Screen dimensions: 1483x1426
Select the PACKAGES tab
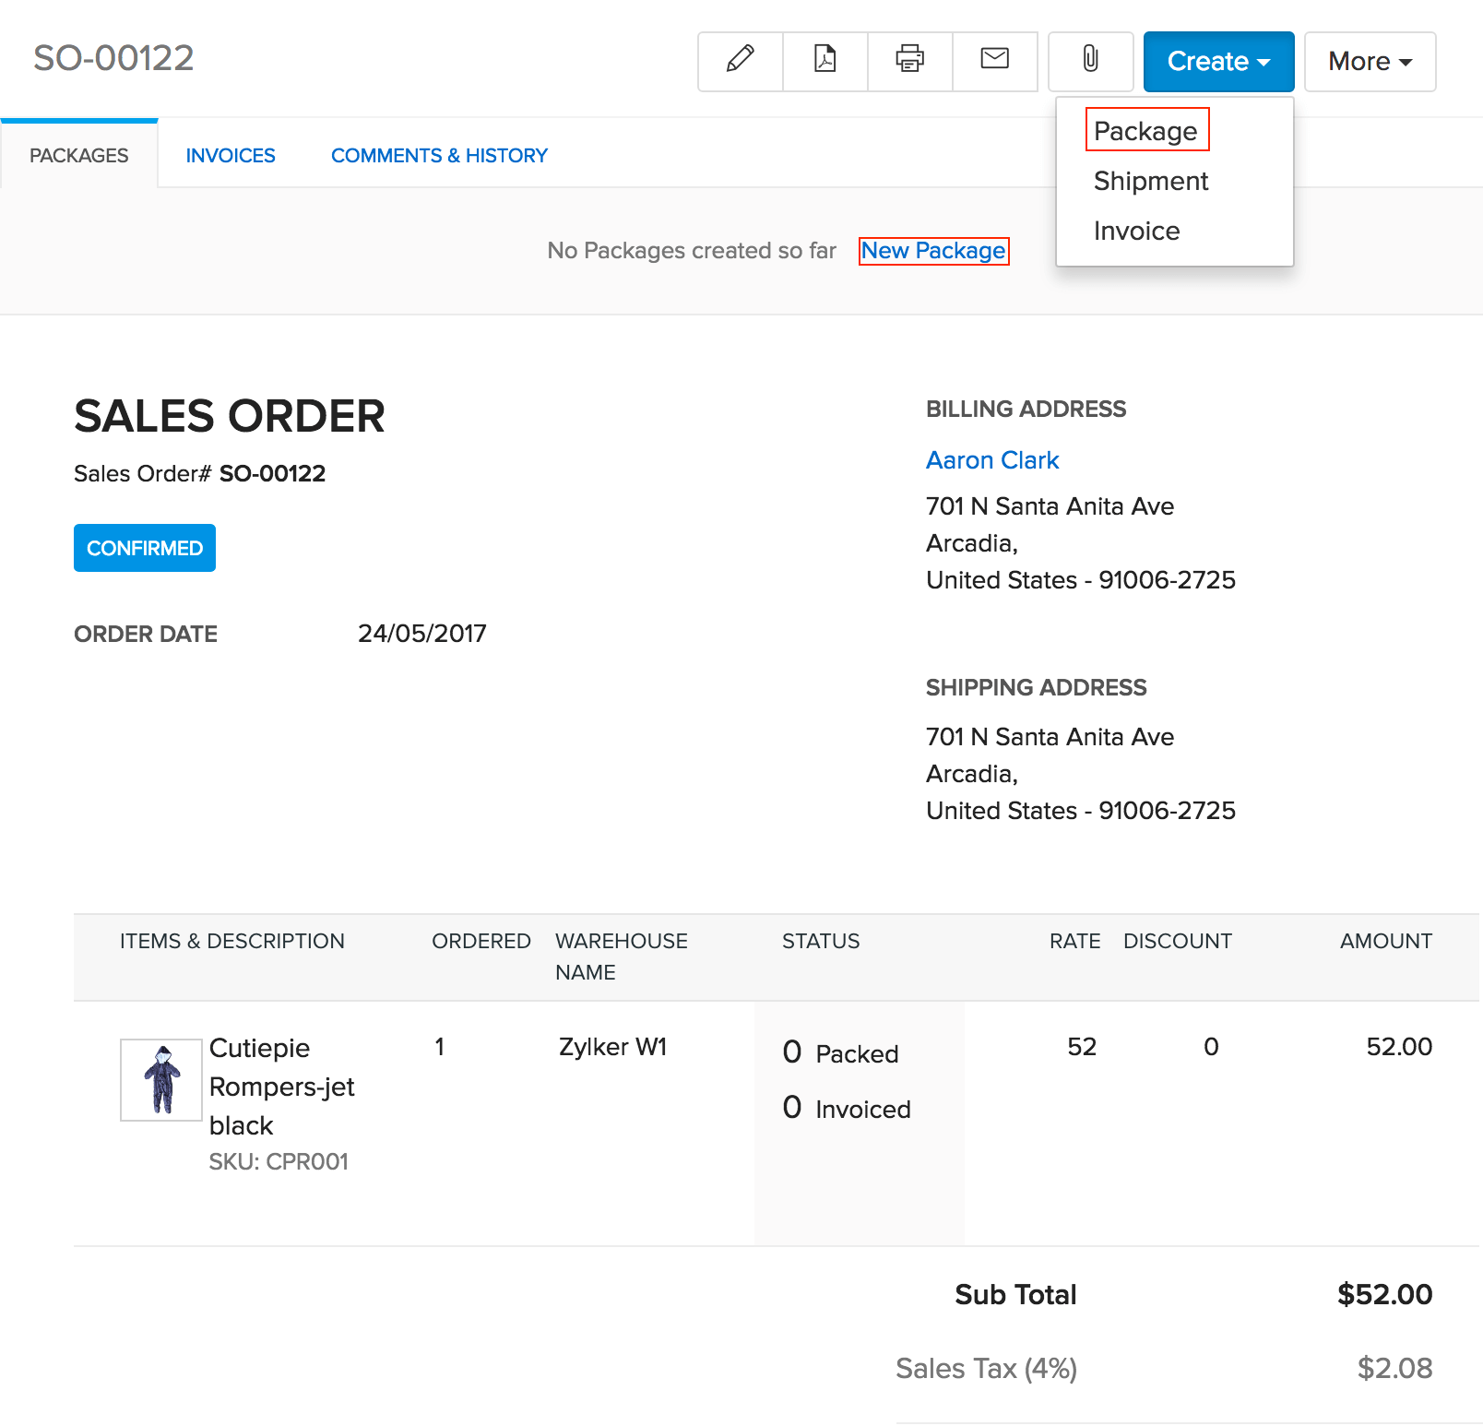point(78,155)
